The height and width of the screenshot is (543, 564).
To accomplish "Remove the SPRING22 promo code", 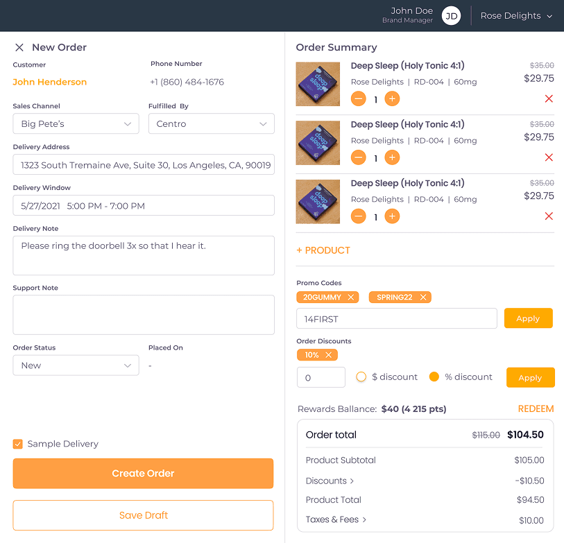I will 425,297.
